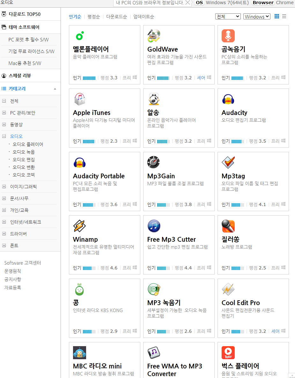Open the MBC 라디오 mini icon

80,353
